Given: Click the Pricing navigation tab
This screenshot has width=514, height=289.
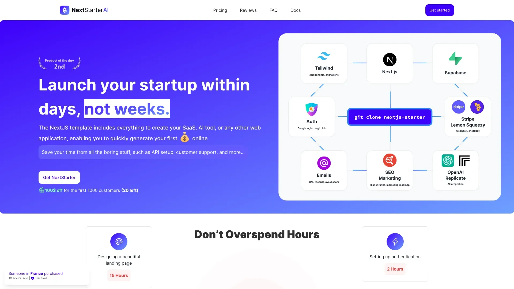Looking at the screenshot, I should coord(220,10).
